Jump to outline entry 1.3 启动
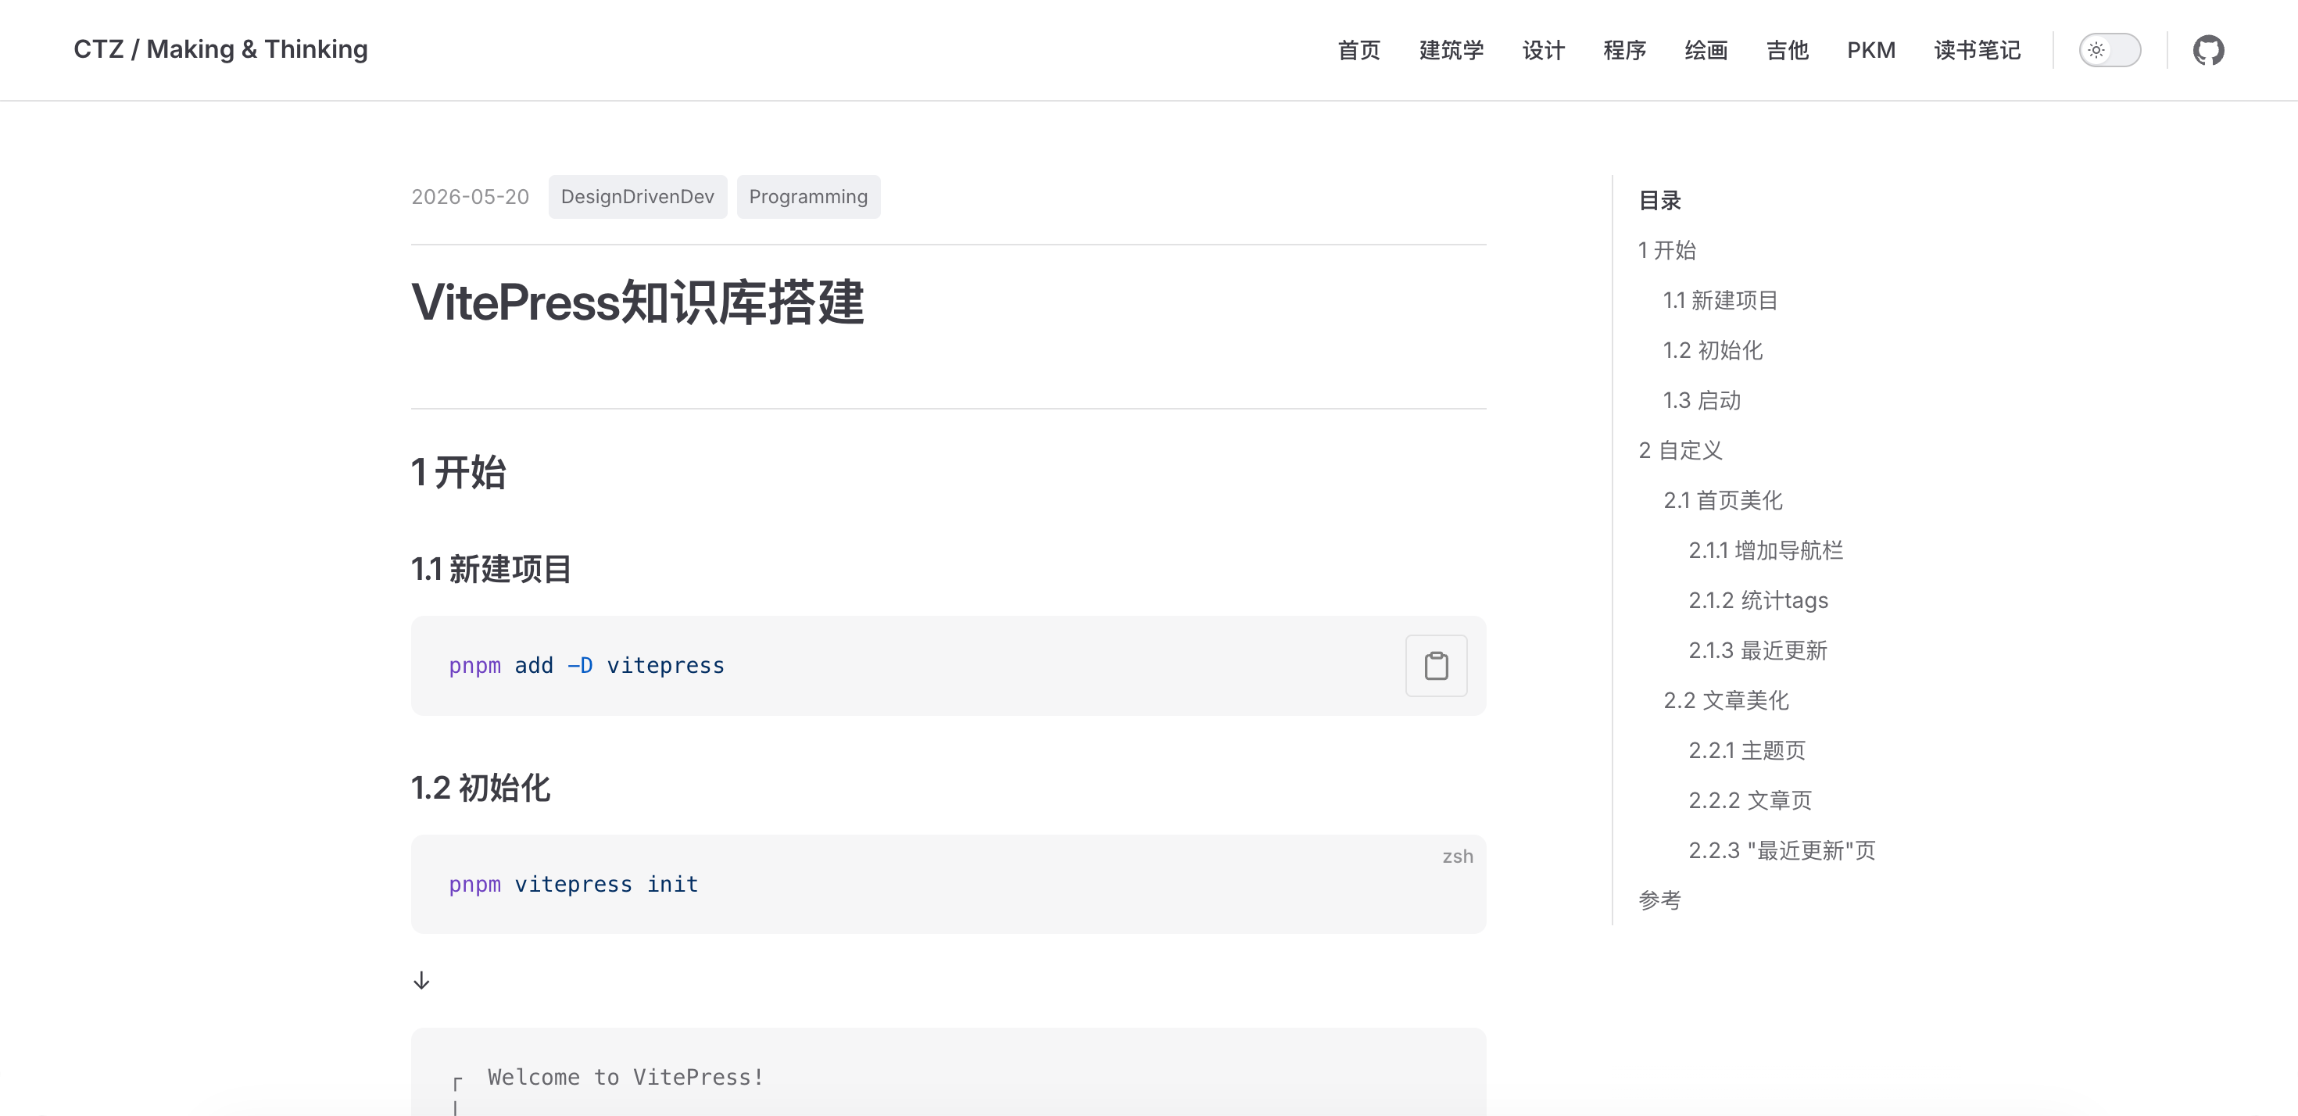 1701,399
